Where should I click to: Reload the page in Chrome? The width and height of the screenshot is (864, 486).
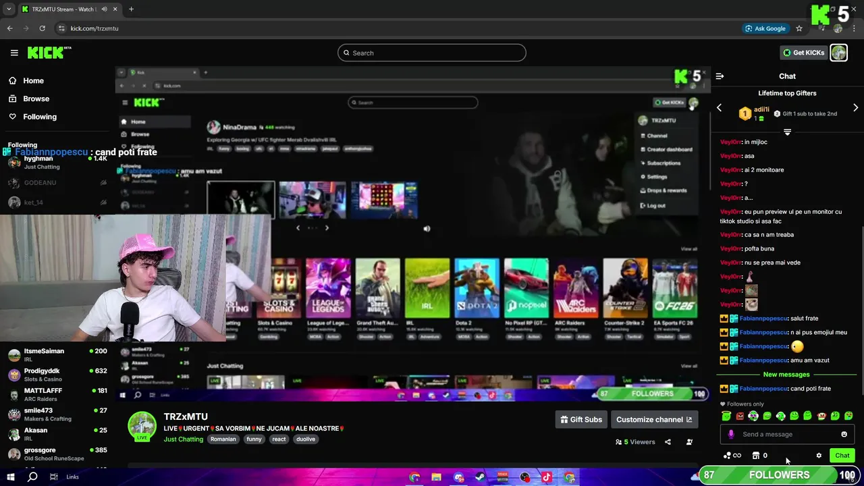[x=42, y=28]
